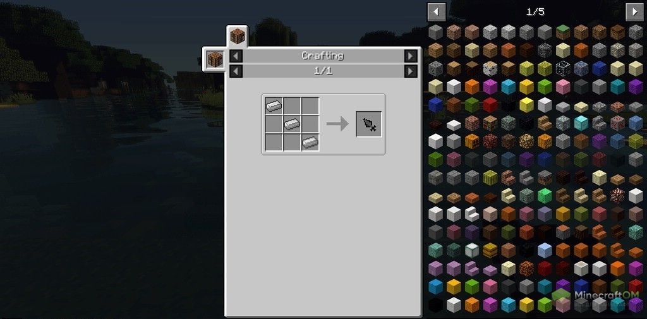Pick the diamond block in item list

[581, 123]
